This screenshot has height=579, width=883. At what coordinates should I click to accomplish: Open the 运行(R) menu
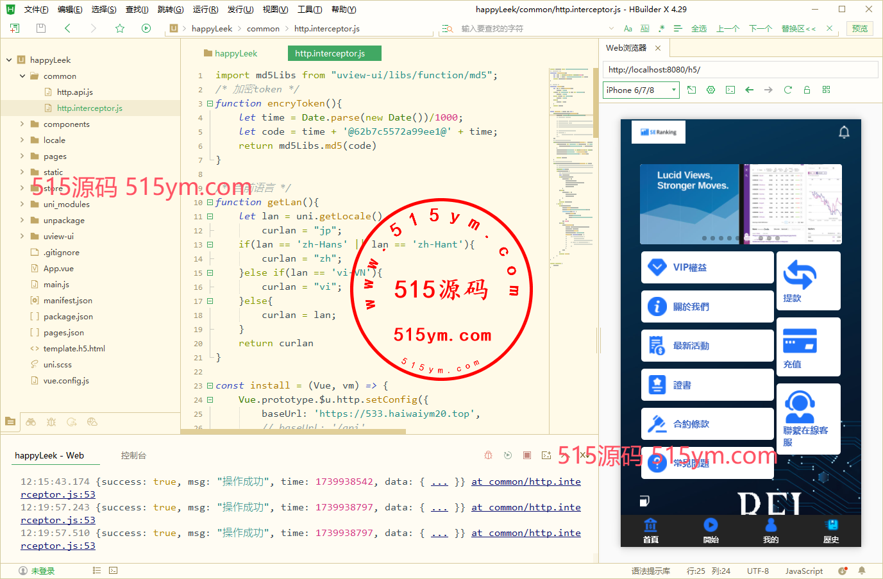pyautogui.click(x=205, y=10)
